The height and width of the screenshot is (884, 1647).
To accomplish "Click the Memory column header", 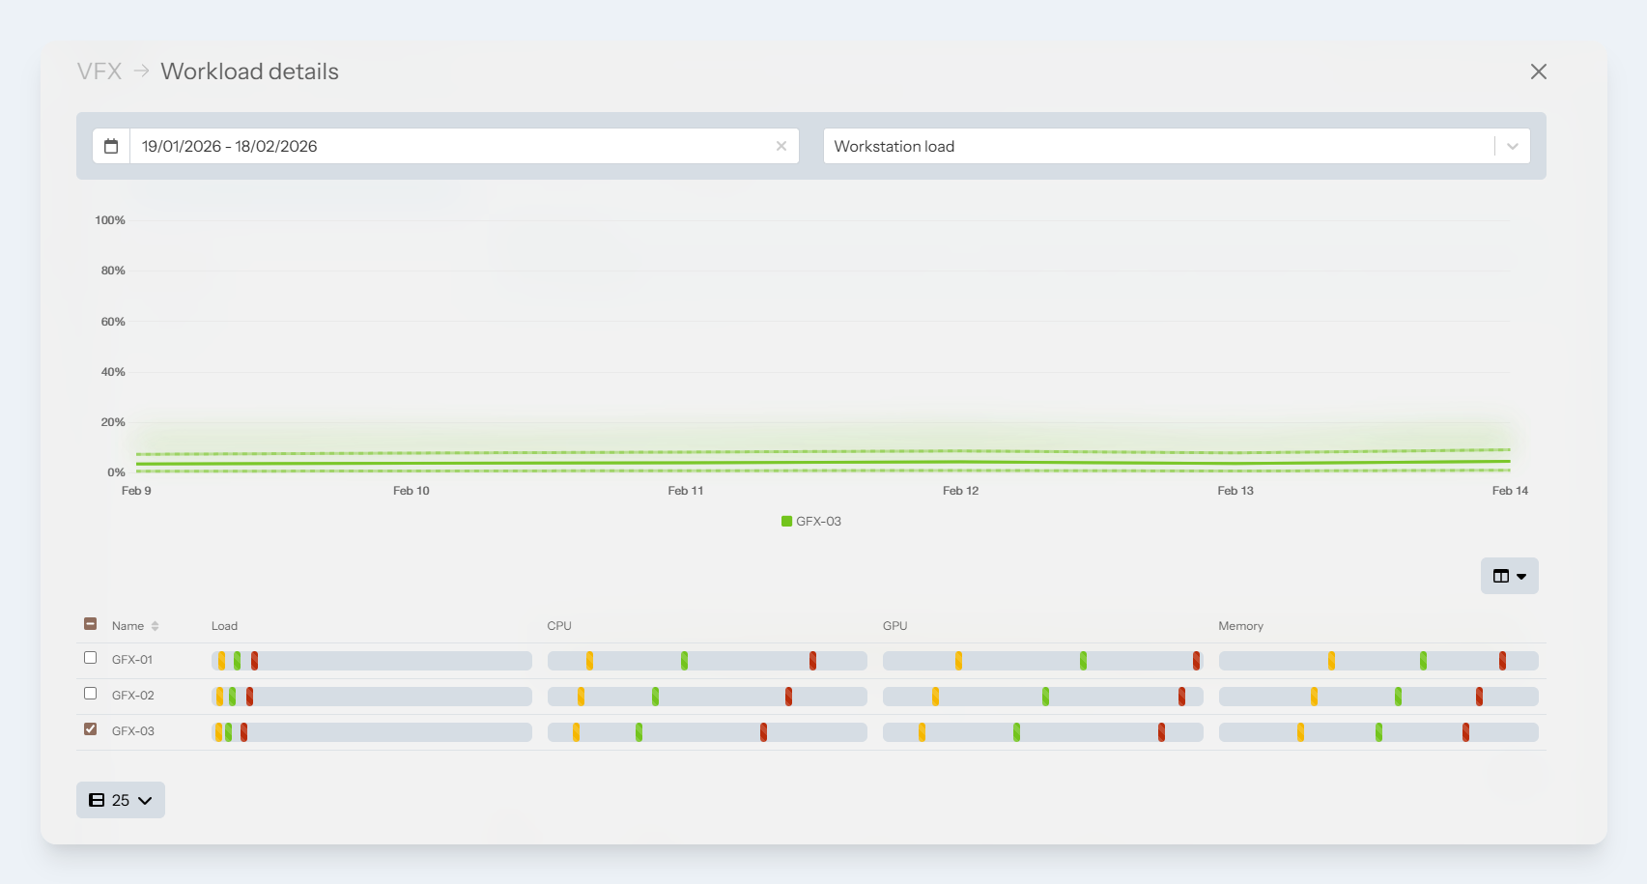I will coord(1240,626).
